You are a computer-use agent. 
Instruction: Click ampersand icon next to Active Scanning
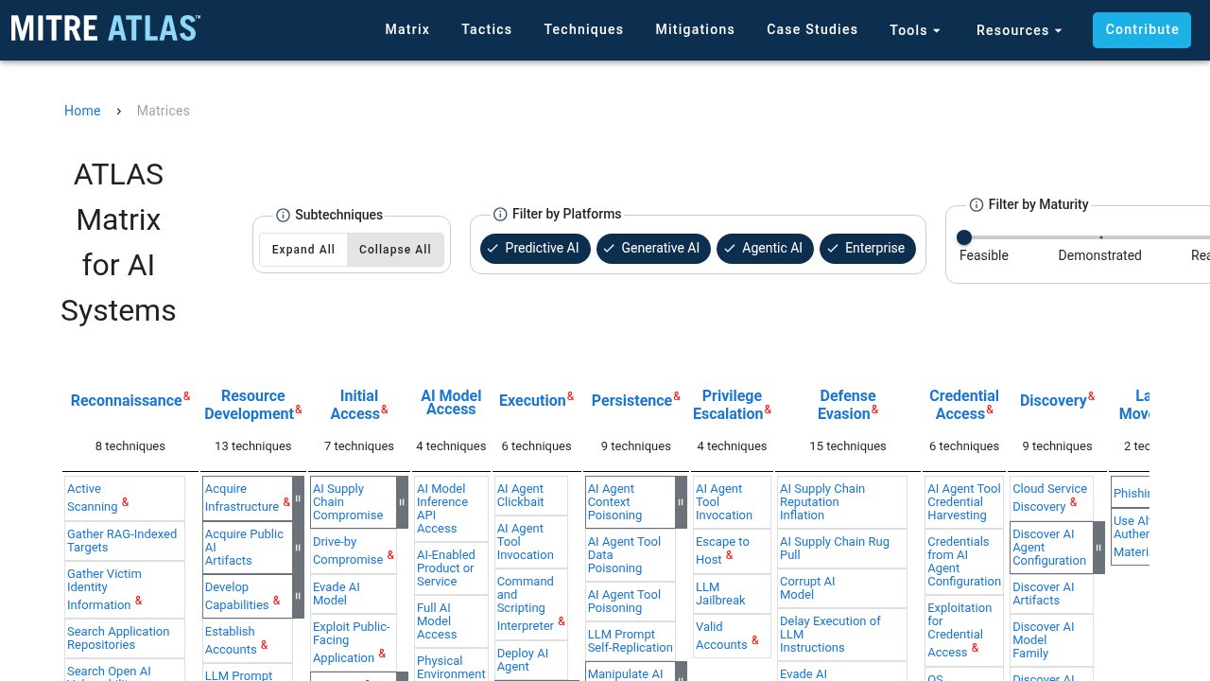click(x=126, y=502)
